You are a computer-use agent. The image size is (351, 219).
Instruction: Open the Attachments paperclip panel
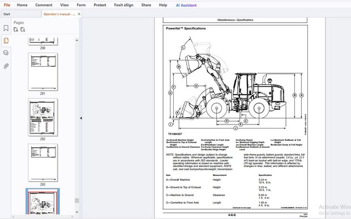coord(6,66)
